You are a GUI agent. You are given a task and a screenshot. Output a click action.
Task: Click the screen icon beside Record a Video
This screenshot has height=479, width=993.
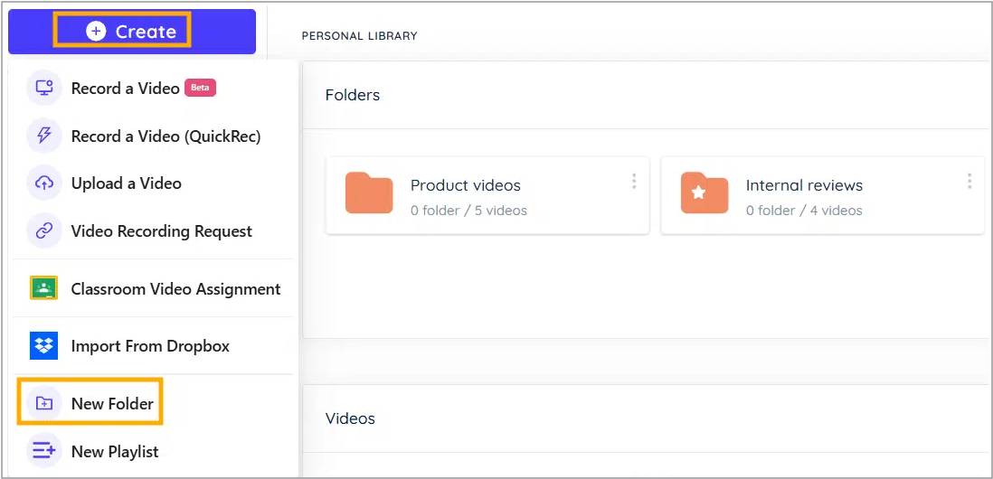coord(43,88)
